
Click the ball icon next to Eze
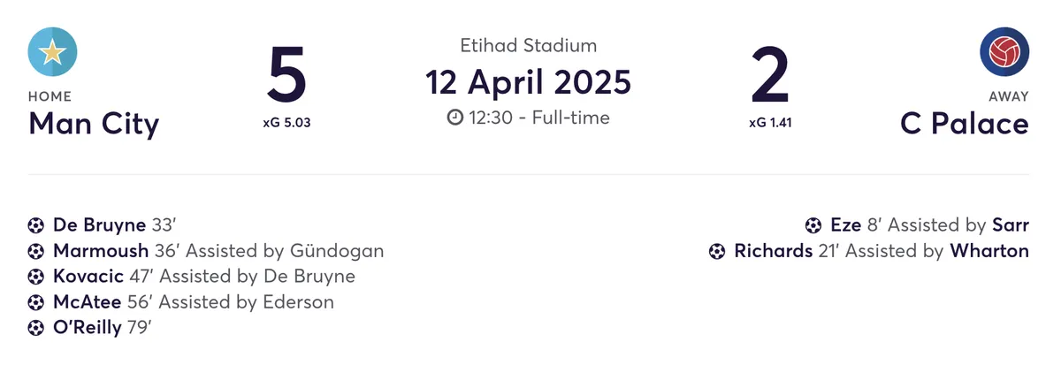[x=813, y=224]
